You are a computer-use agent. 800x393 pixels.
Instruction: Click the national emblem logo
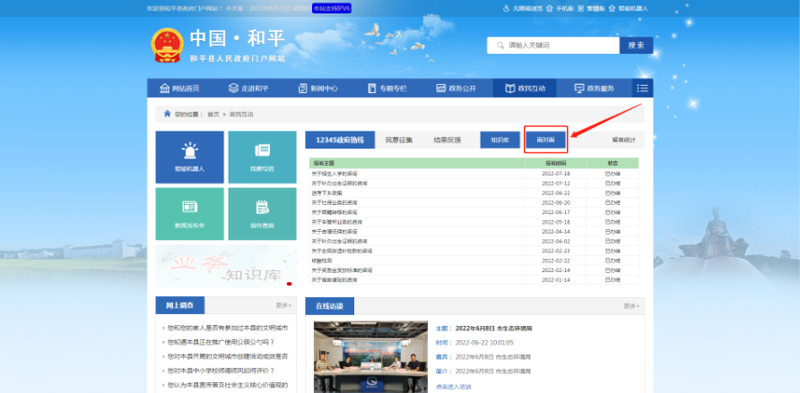pos(168,46)
